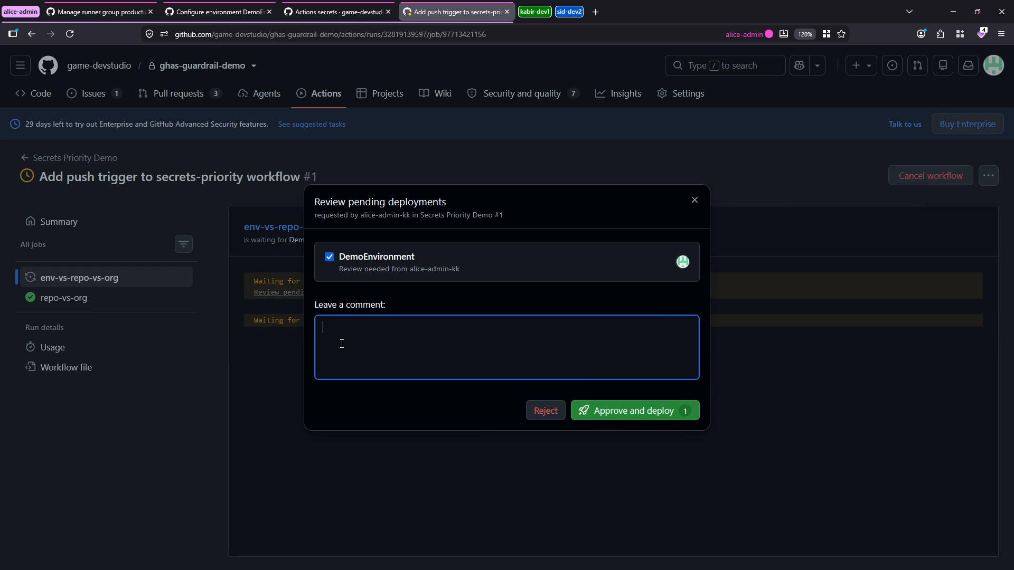
Task: Open the Create new plus dropdown
Action: point(861,65)
